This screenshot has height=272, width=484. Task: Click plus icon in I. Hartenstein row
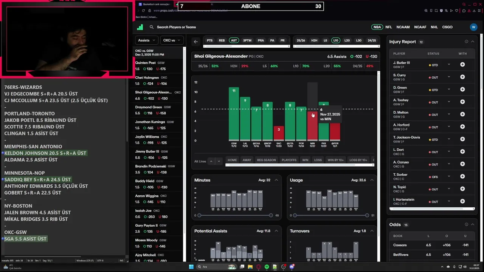click(462, 201)
